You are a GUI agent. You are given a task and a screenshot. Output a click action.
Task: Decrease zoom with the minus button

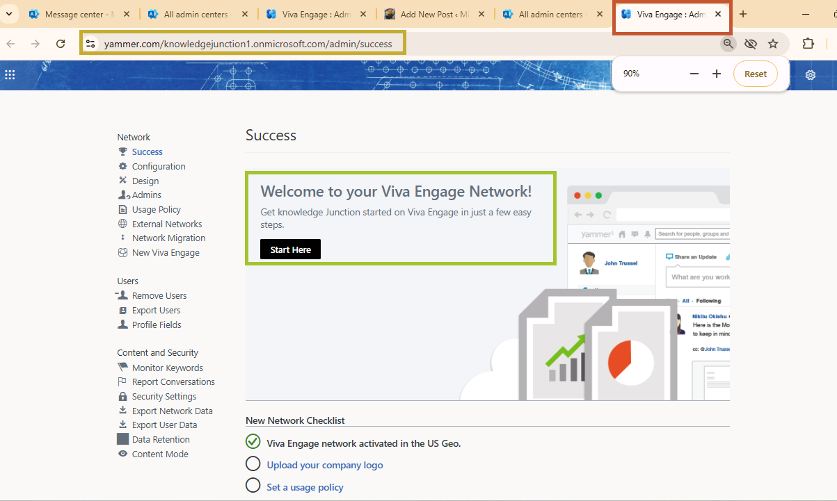click(x=694, y=74)
